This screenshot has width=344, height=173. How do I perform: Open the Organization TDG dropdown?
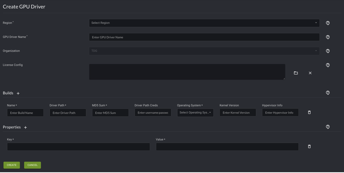point(204,51)
